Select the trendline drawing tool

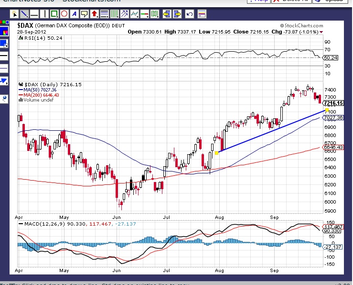23,14
